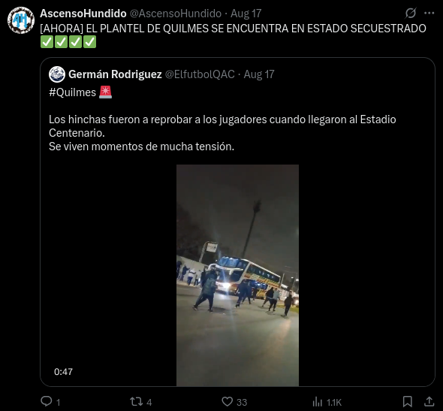
Task: Open the reply icon with 1 comment
Action: pos(47,401)
